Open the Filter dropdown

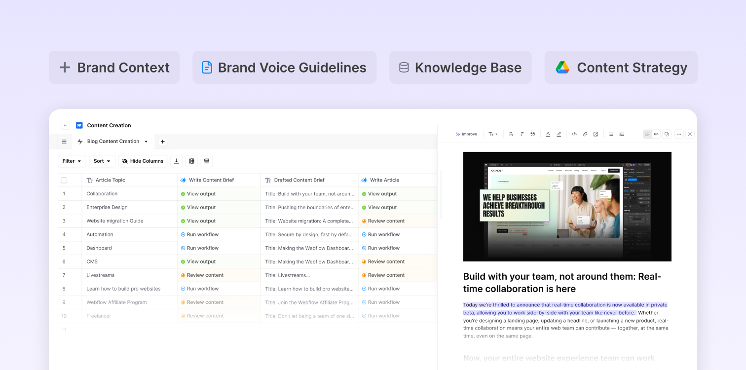coord(72,161)
